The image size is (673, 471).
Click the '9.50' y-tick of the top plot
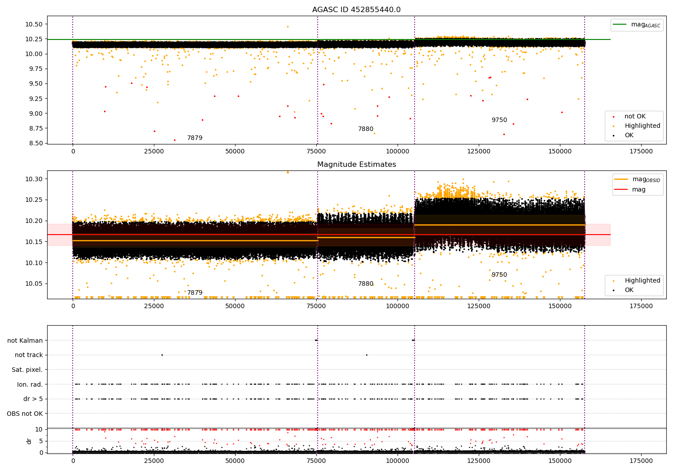[35, 83]
